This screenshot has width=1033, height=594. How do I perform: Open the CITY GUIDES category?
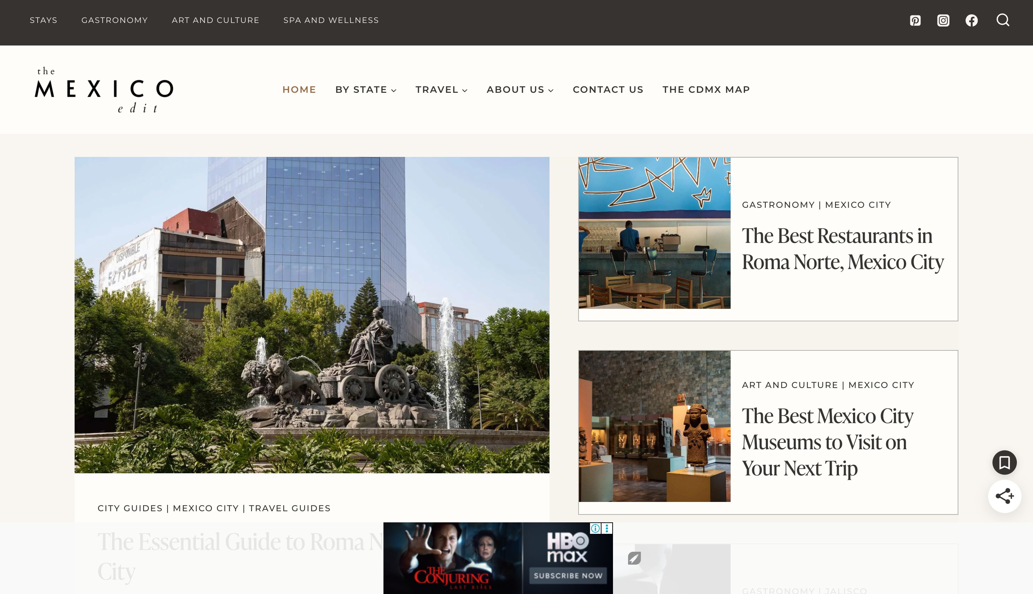click(x=130, y=508)
